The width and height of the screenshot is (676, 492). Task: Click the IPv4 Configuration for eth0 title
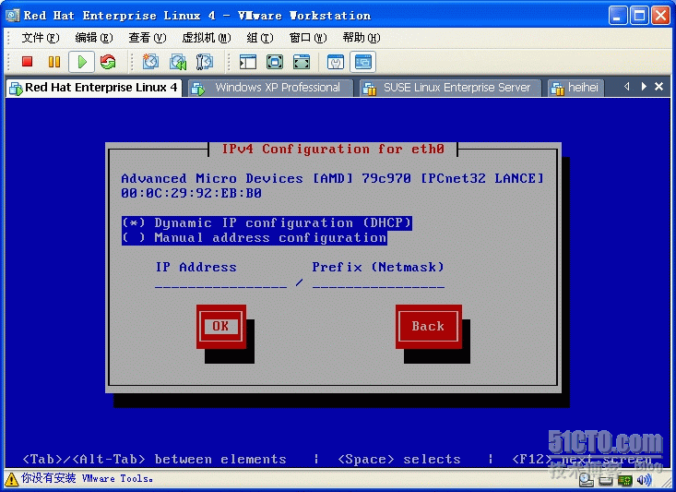(333, 150)
